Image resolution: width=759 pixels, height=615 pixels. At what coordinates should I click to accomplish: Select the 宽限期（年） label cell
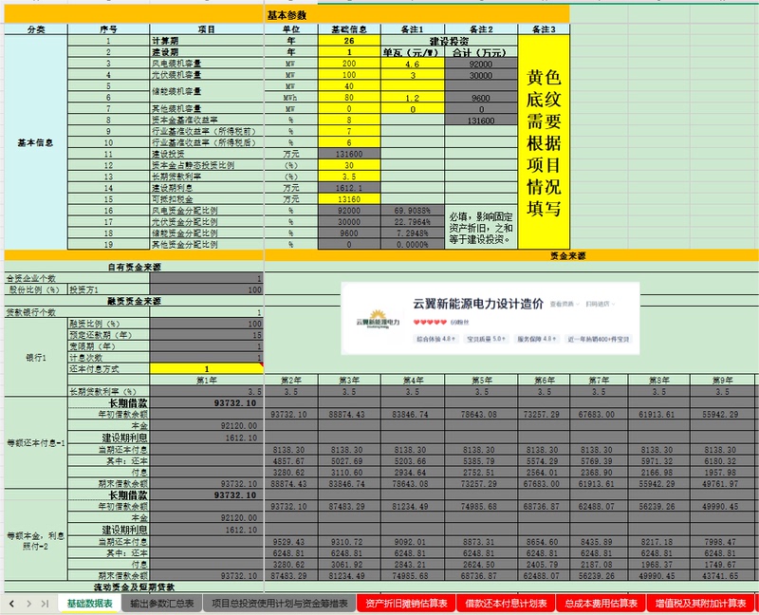click(x=108, y=346)
